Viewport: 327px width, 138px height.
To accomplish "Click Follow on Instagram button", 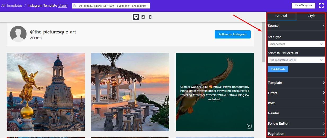I will [x=233, y=34].
